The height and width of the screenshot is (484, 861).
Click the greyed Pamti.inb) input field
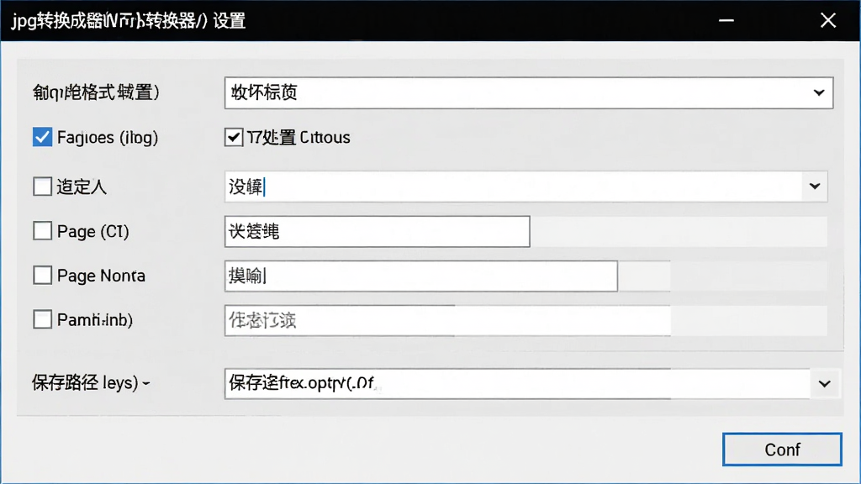pyautogui.click(x=447, y=320)
